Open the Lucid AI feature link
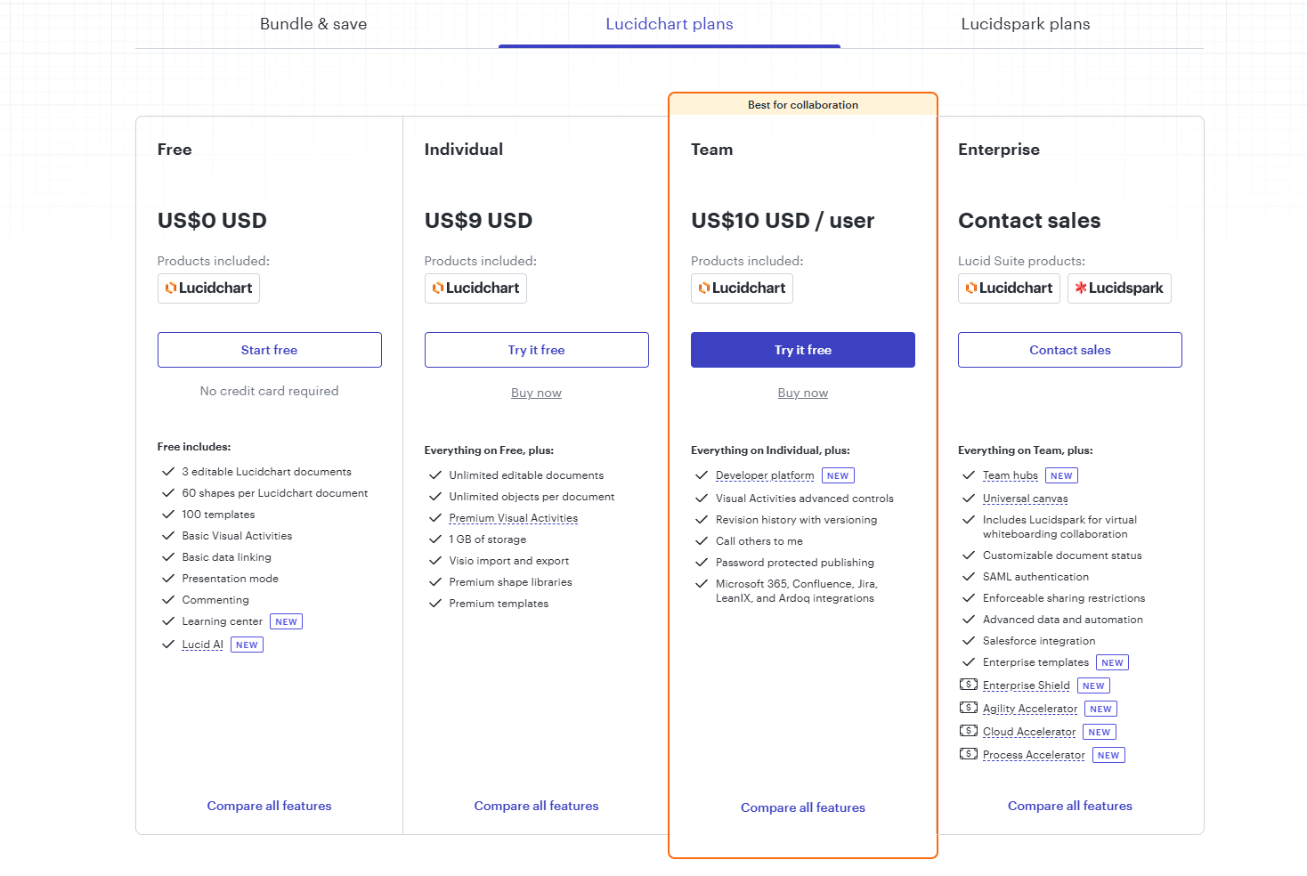Image resolution: width=1307 pixels, height=876 pixels. (x=203, y=645)
